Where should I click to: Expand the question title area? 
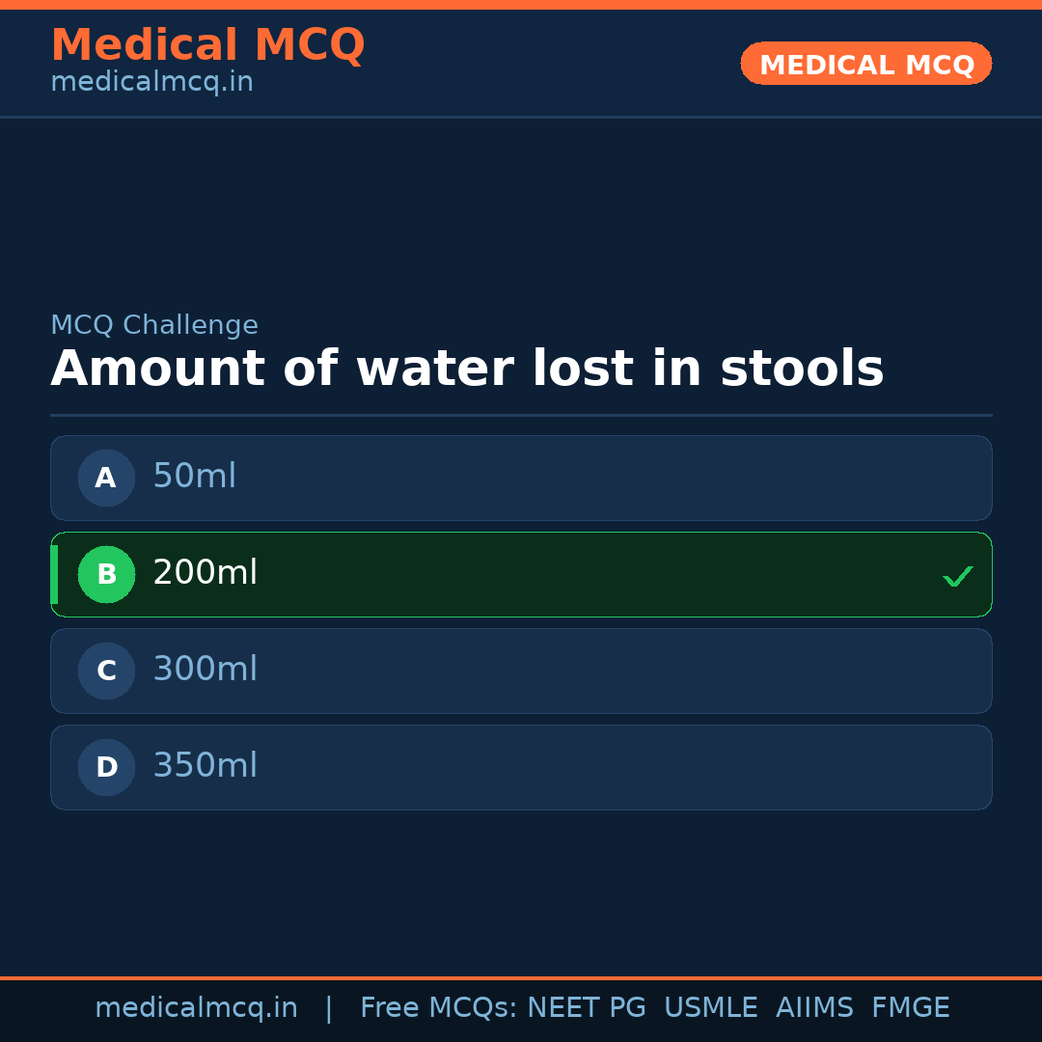click(x=467, y=368)
